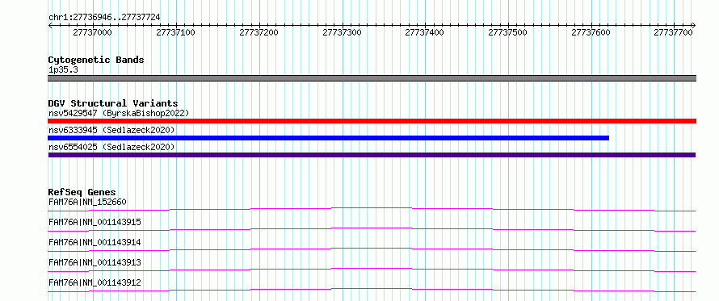The height and width of the screenshot is (301, 719).
Task: Select the magenta FAM76A|NM_001143913 intron line
Action: (x=372, y=270)
